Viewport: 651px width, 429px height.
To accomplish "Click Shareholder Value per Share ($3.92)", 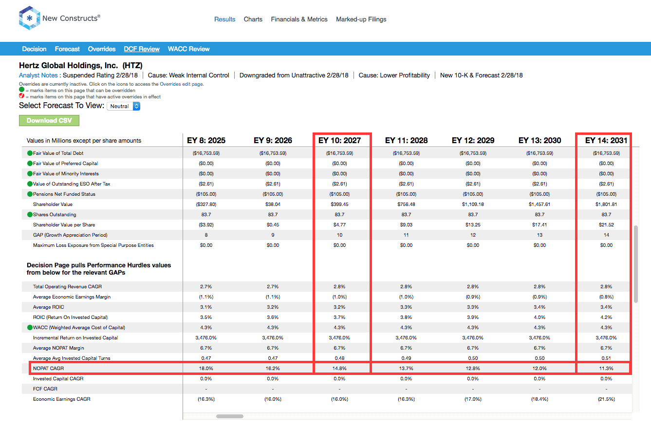I will coord(206,225).
